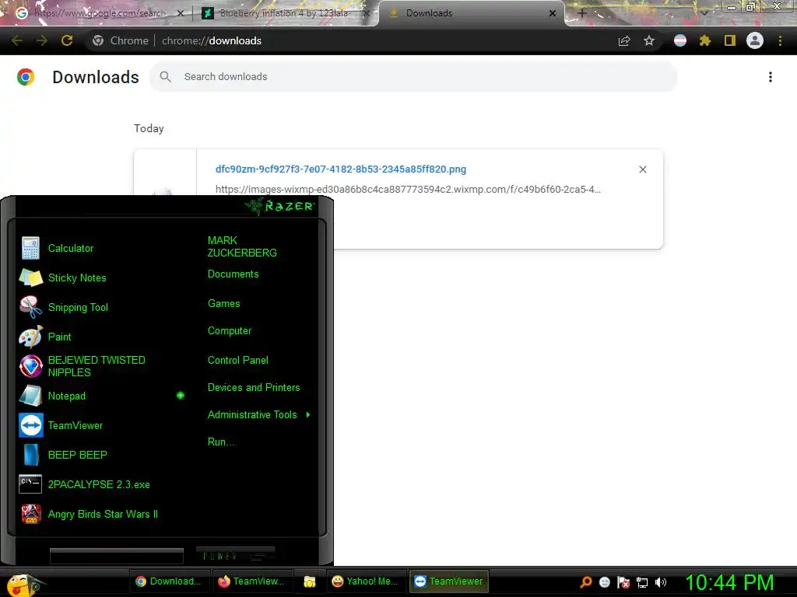Image resolution: width=797 pixels, height=597 pixels.
Task: Click the taskbar clock 10:44 PM
Action: (x=729, y=582)
